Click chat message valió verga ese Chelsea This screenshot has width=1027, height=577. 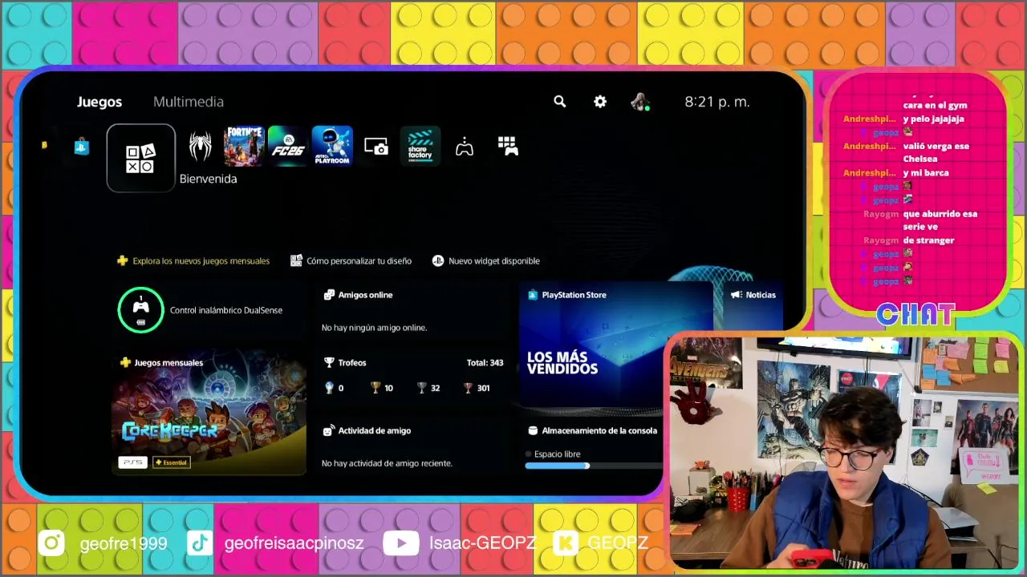pyautogui.click(x=936, y=152)
